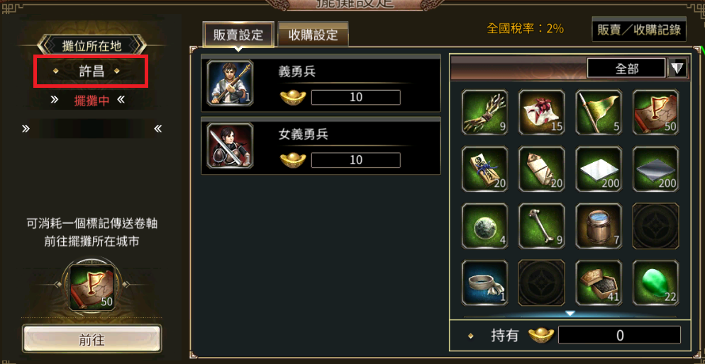Click the 前往 button

pyautogui.click(x=91, y=339)
